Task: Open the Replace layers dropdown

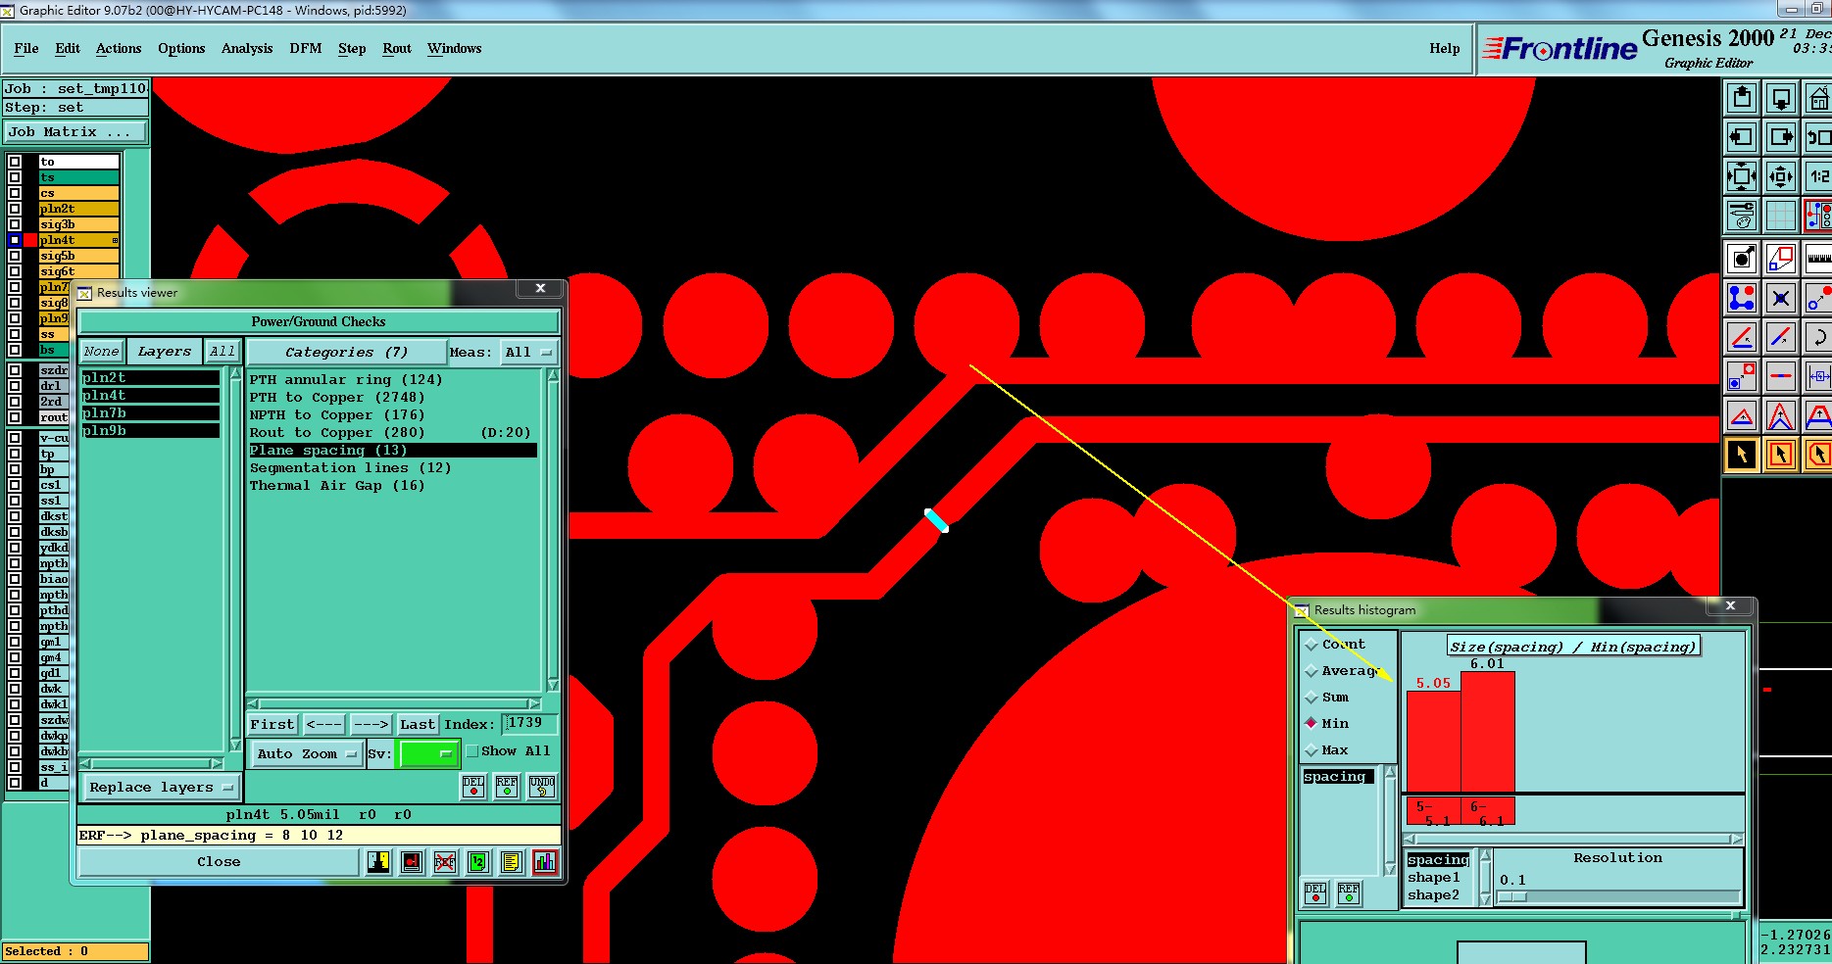Action: [x=161, y=787]
